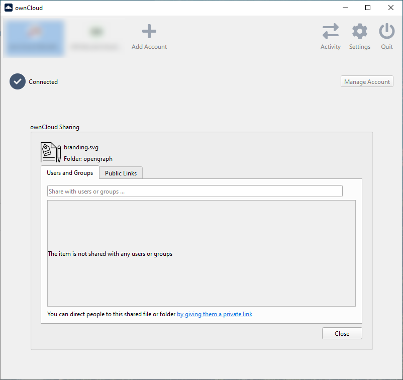Select the highlighted first account in toolbar
The height and width of the screenshot is (380, 403).
click(34, 38)
